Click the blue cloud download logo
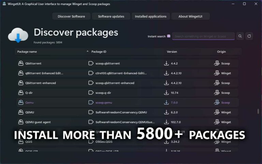Viewport: 262px width, 164px height. [x=18, y=35]
